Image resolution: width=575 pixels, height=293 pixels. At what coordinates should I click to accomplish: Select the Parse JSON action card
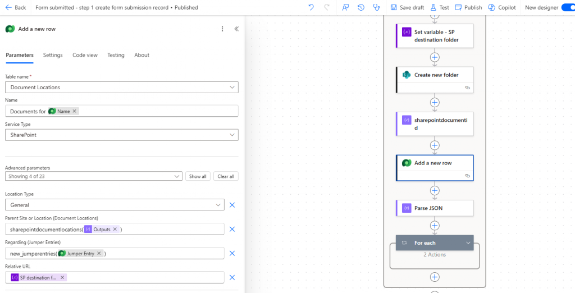tap(435, 208)
